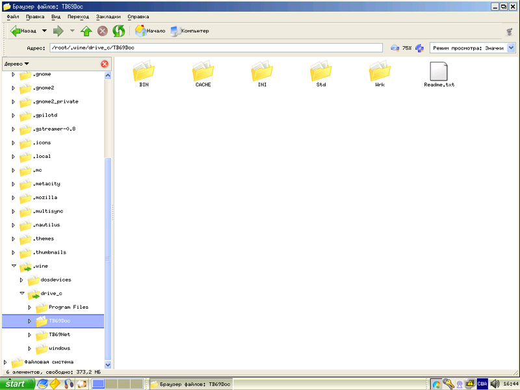Open the Файл menu
The height and width of the screenshot is (390, 520).
tap(13, 17)
